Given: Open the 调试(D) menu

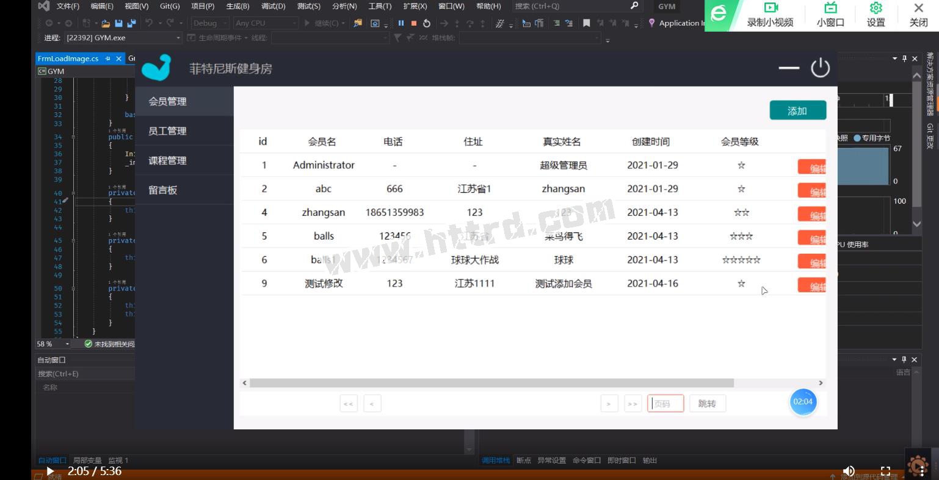Looking at the screenshot, I should pyautogui.click(x=273, y=6).
